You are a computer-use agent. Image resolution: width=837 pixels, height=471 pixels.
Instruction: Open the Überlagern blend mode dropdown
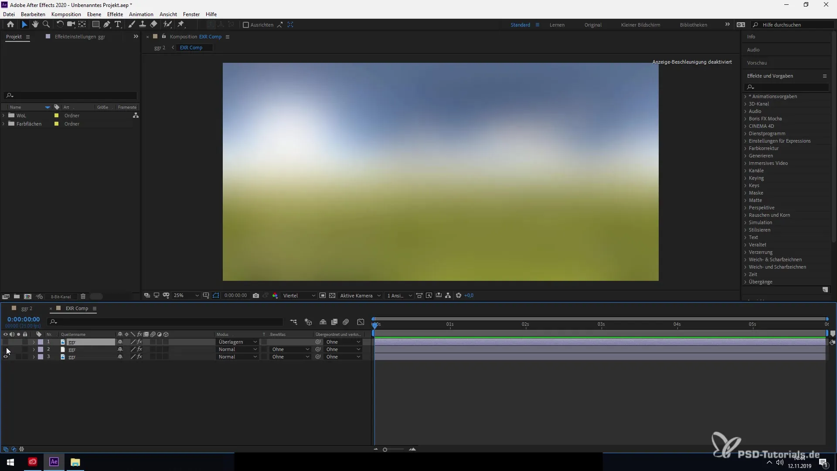(x=238, y=342)
